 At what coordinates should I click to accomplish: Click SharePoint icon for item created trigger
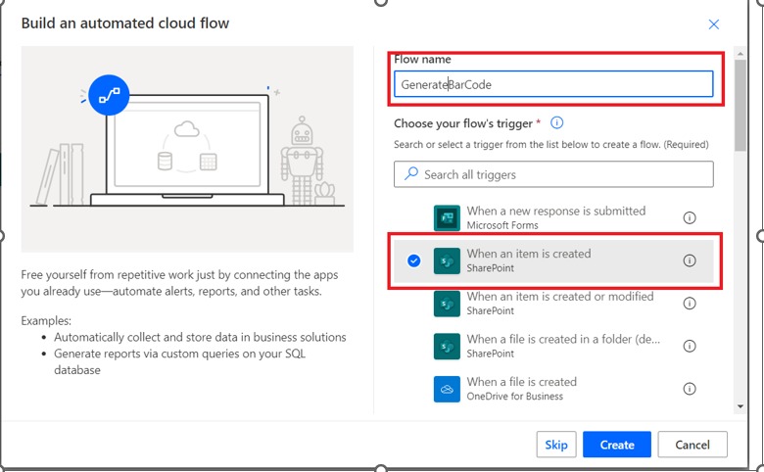(x=447, y=260)
